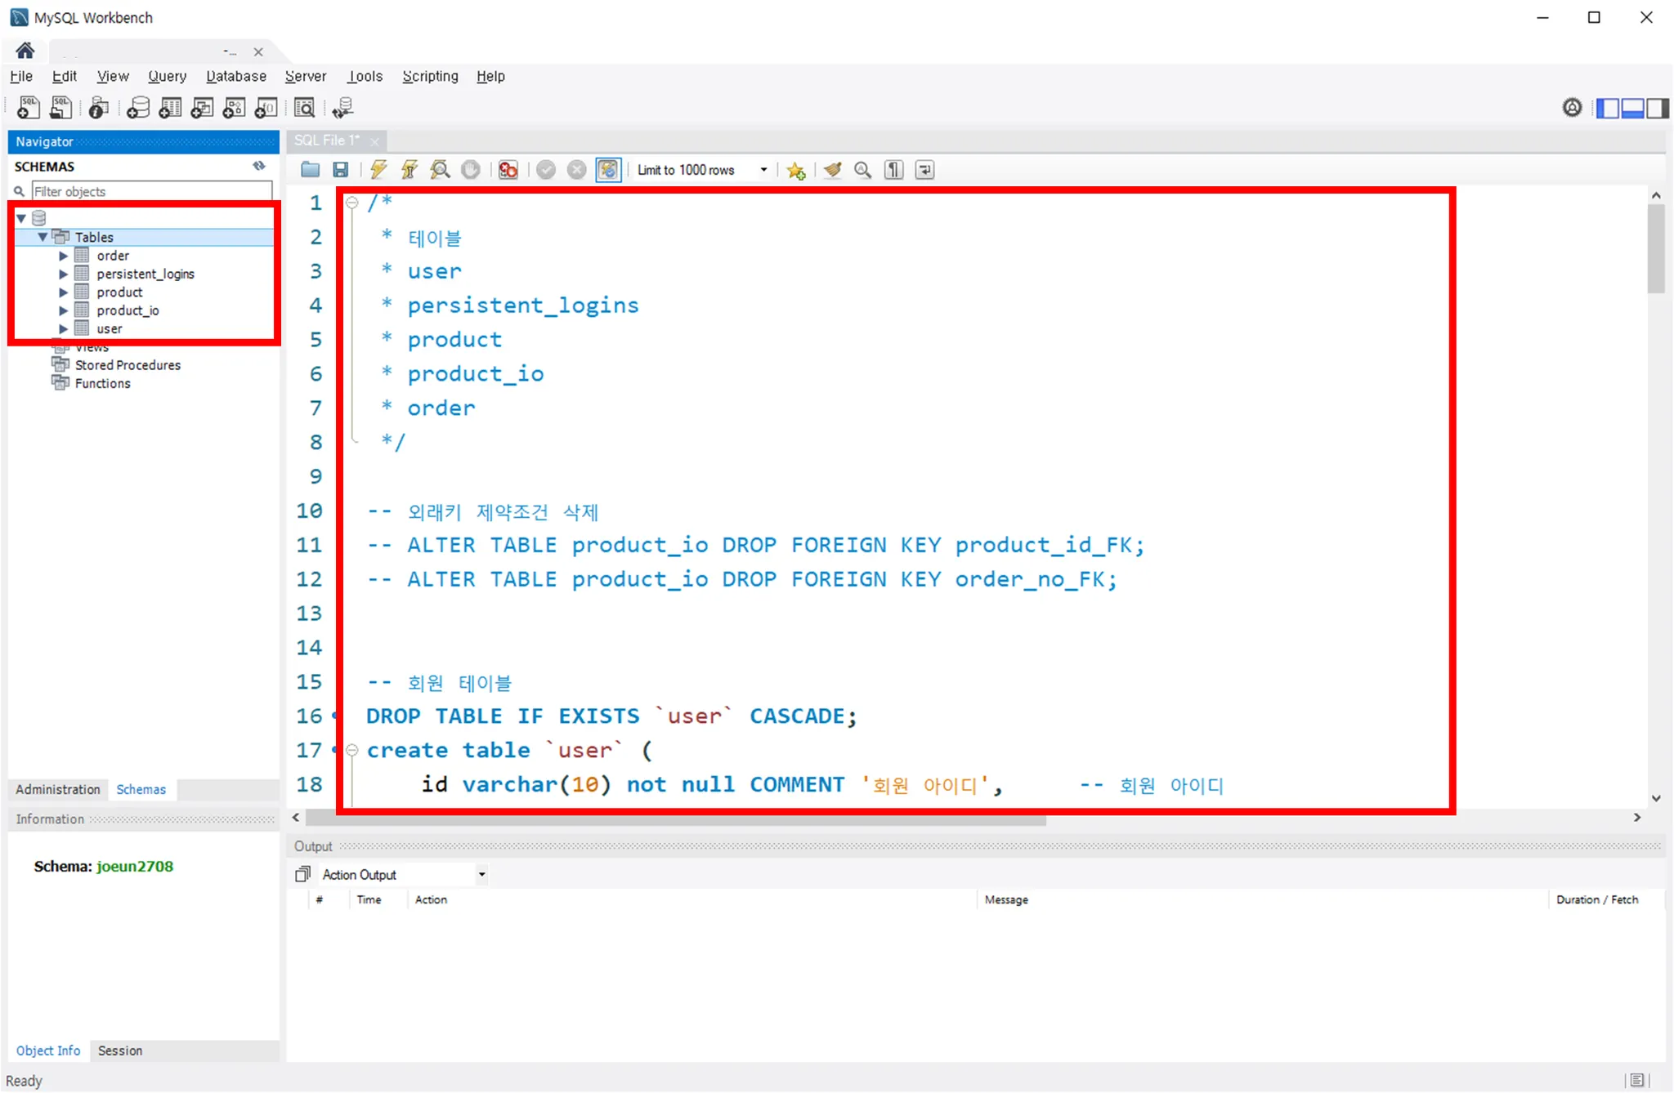Select persistent_logins table in tree

(x=145, y=274)
